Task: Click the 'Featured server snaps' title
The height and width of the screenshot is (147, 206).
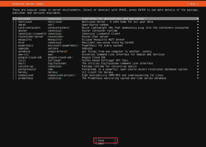Action: pos(28,4)
